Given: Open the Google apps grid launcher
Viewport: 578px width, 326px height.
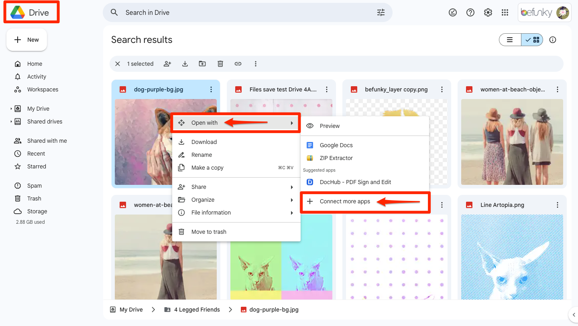Looking at the screenshot, I should pyautogui.click(x=505, y=13).
